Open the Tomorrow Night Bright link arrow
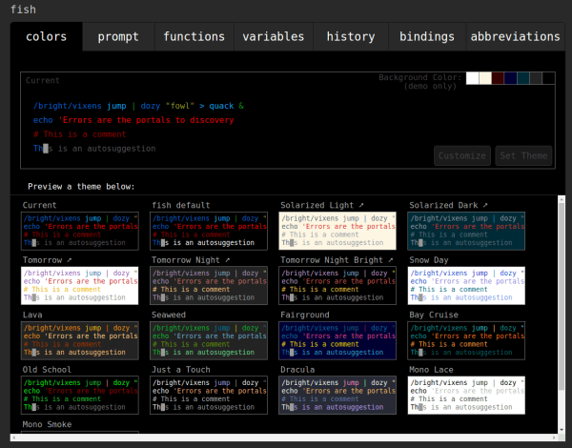This screenshot has width=572, height=448. coord(392,260)
